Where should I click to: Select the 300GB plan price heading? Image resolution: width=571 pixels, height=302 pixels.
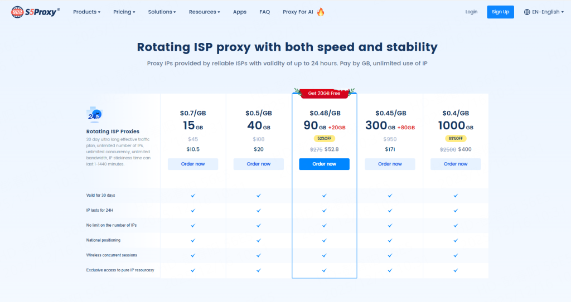coord(390,113)
